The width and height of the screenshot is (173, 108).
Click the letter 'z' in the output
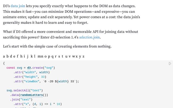[83, 56]
